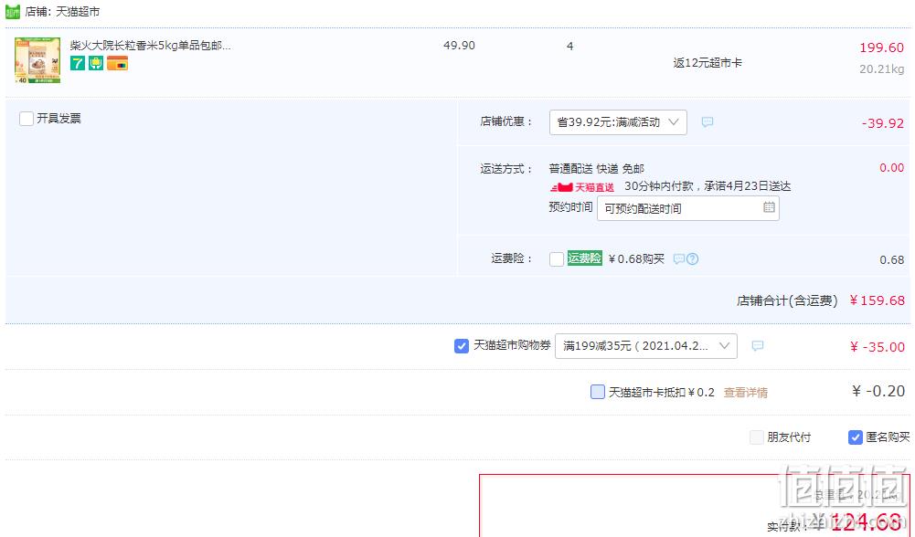This screenshot has width=915, height=537.
Task: Click the ￥159.68 store total
Action: pyautogui.click(x=878, y=300)
